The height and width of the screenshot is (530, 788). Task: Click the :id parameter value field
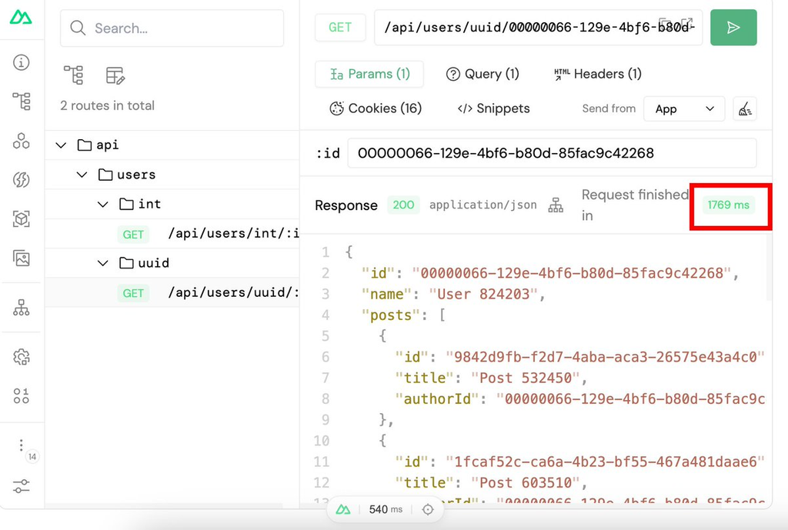(552, 153)
